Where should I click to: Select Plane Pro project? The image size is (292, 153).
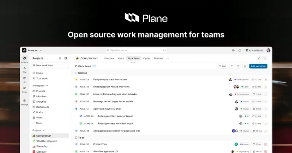pyautogui.click(x=50, y=146)
